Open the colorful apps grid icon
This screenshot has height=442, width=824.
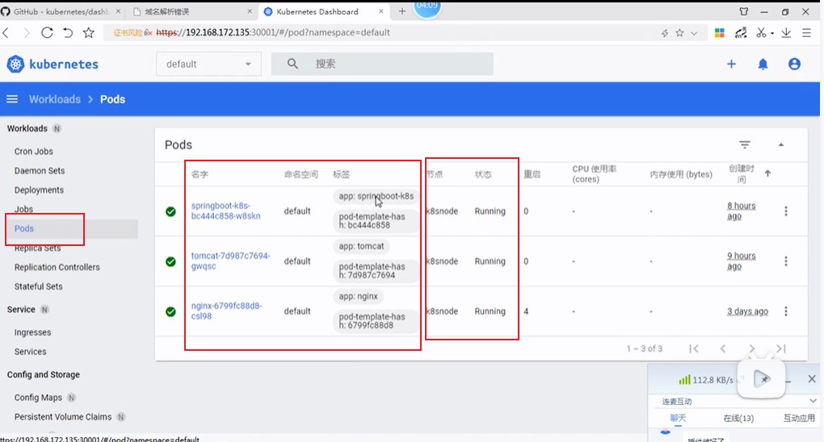[720, 32]
